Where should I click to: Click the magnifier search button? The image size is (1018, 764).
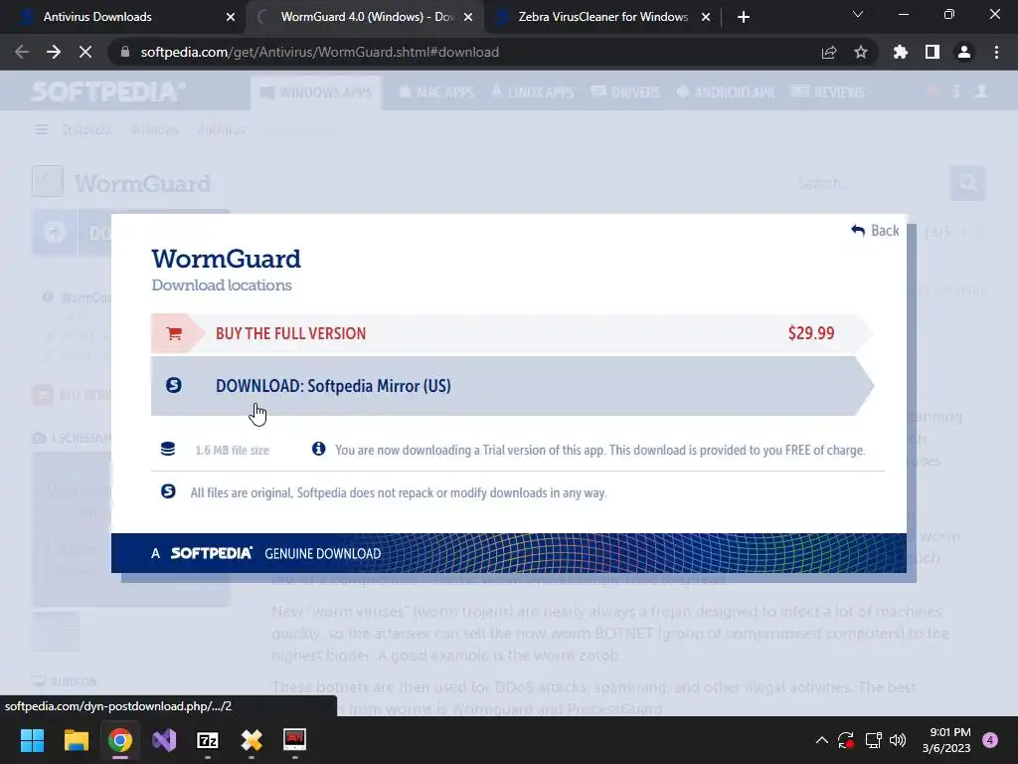[968, 183]
